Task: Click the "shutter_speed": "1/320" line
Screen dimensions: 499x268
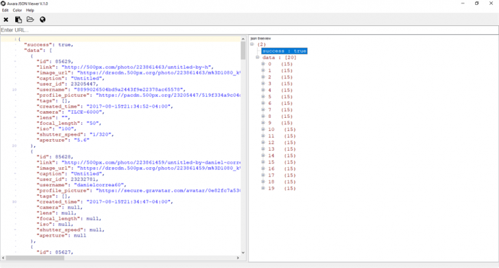Action: tap(75, 134)
